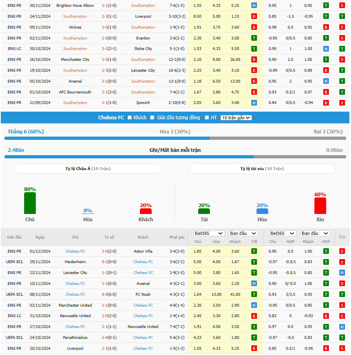351x355 pixels.
Task: Click the red X badge in Brighton Hove Albion row
Action: coord(342,5)
